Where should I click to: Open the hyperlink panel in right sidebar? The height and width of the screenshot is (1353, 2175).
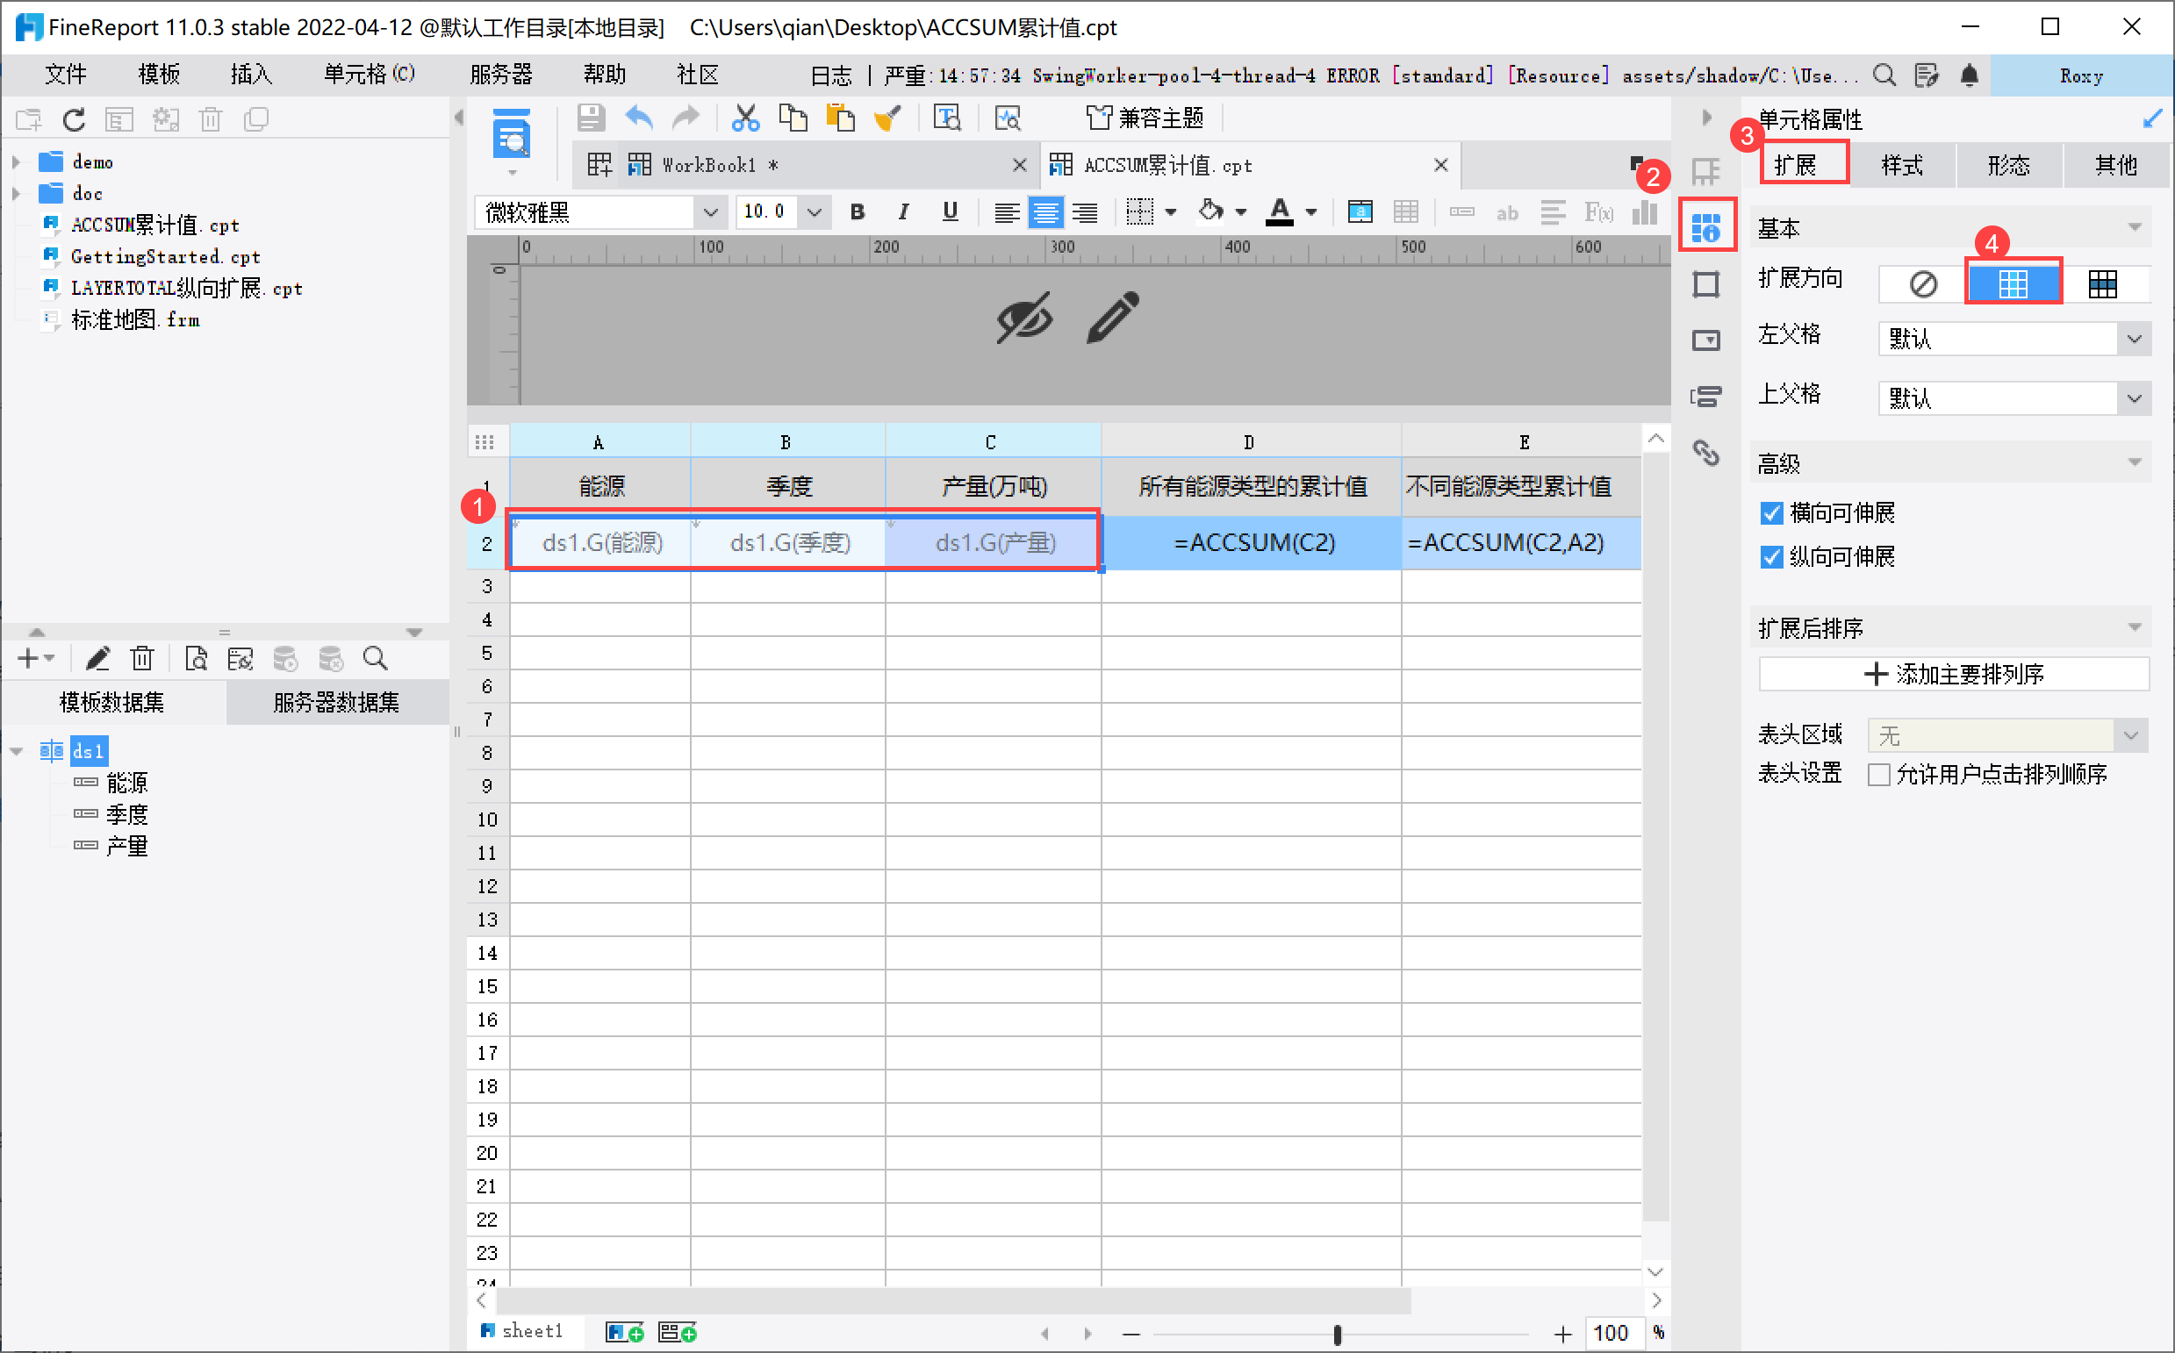click(x=1706, y=453)
